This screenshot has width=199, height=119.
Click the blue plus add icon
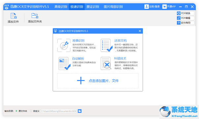(x=81, y=81)
